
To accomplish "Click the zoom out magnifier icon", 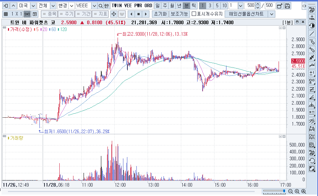I will (x=291, y=191).
